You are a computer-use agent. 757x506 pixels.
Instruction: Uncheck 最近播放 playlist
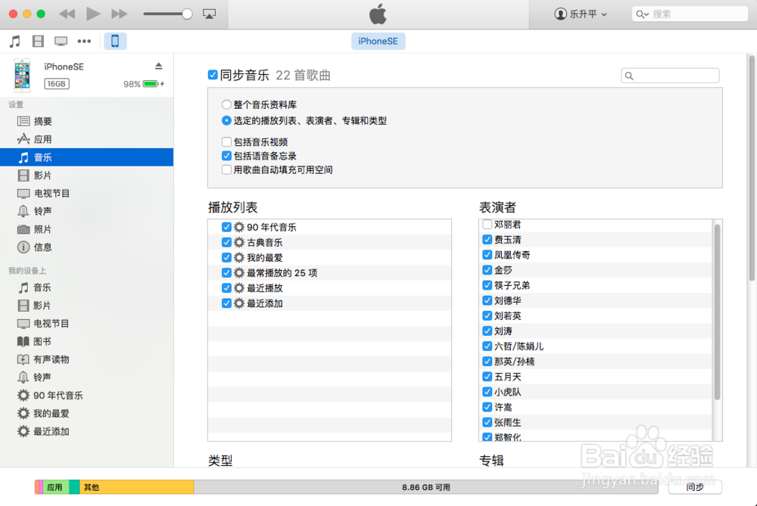226,288
